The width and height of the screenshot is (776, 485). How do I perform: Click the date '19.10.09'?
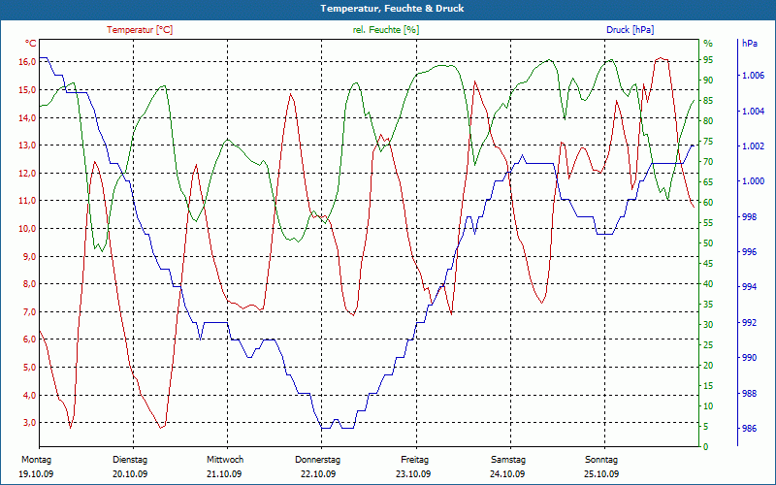tap(36, 474)
